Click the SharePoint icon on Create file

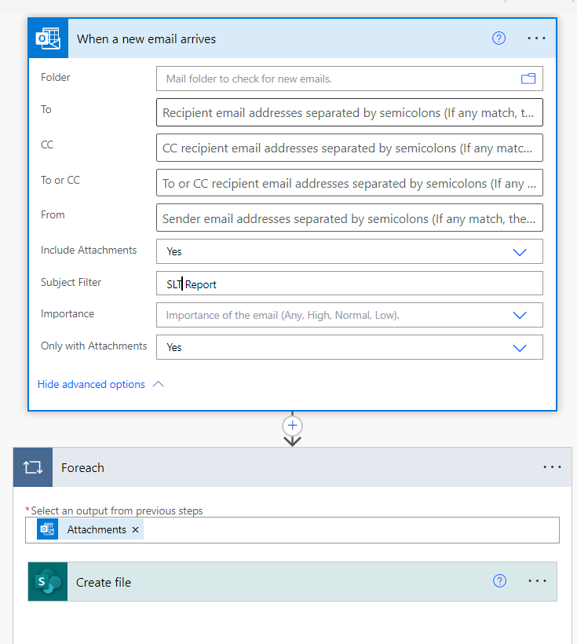pyautogui.click(x=48, y=582)
